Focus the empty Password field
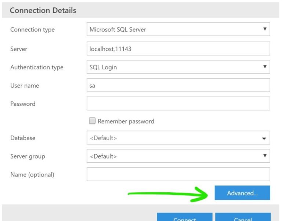Viewport: 282px width, 221px height. (x=178, y=104)
